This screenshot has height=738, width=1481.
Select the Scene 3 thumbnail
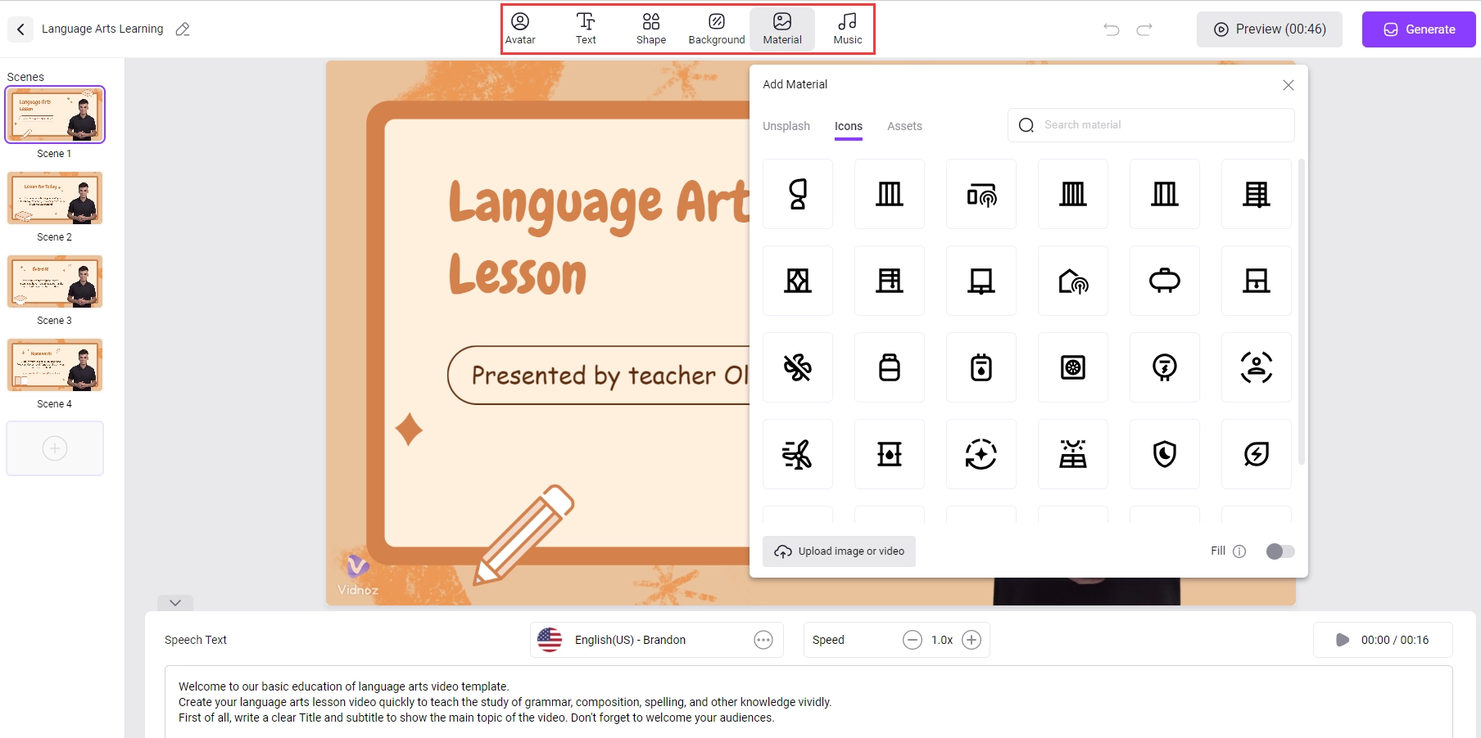coord(55,281)
